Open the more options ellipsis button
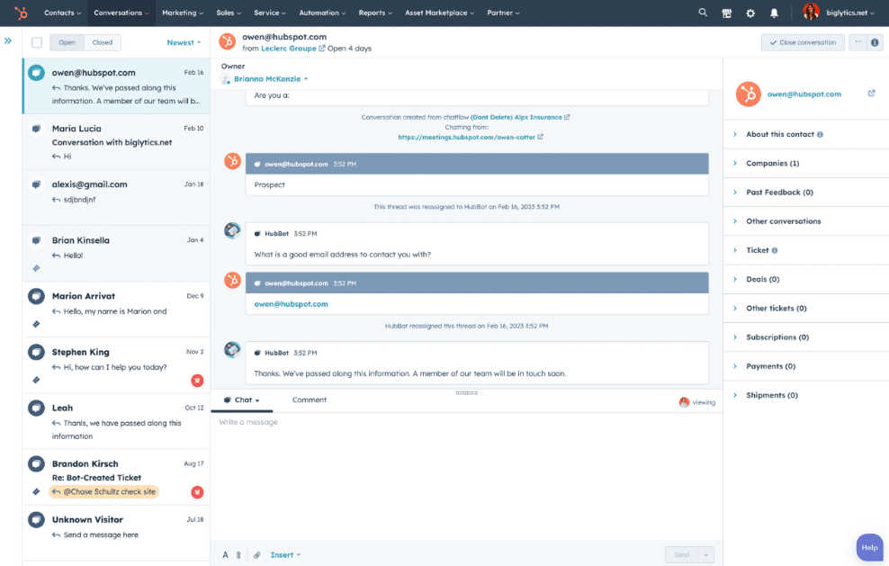 (x=858, y=42)
